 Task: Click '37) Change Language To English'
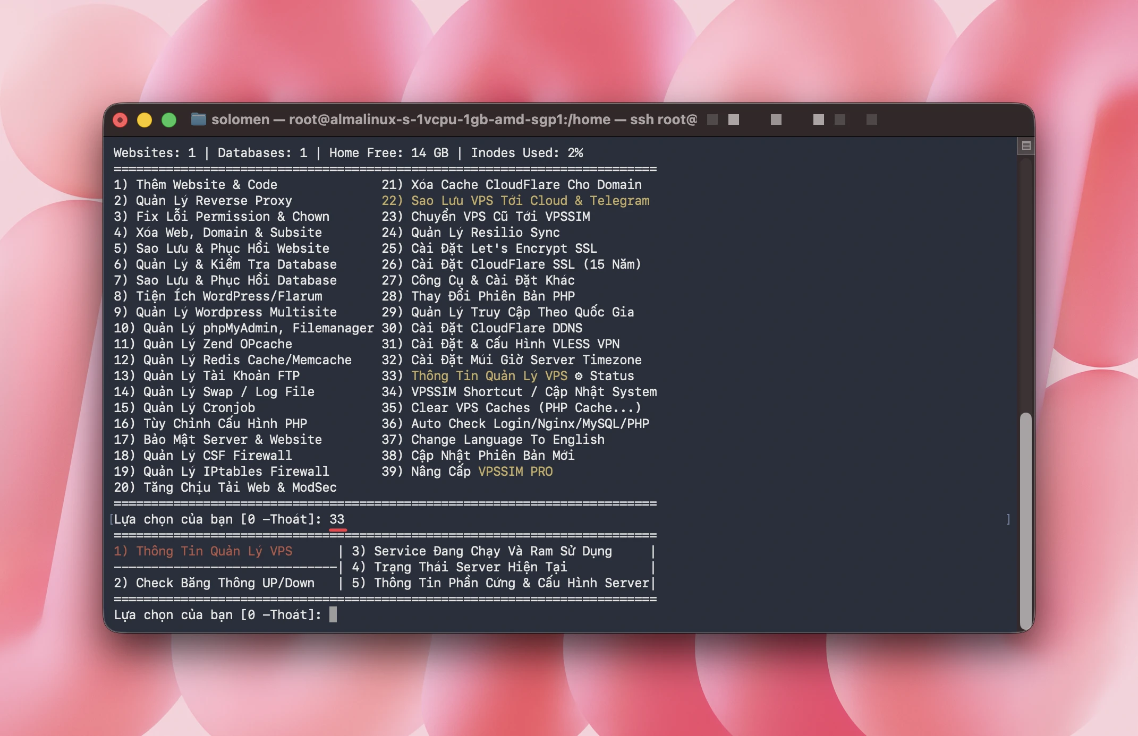click(x=493, y=440)
